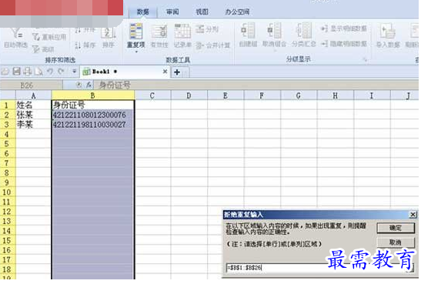Click the save icon in quick toolbar
This screenshot has width=421, height=284.
click(x=16, y=72)
